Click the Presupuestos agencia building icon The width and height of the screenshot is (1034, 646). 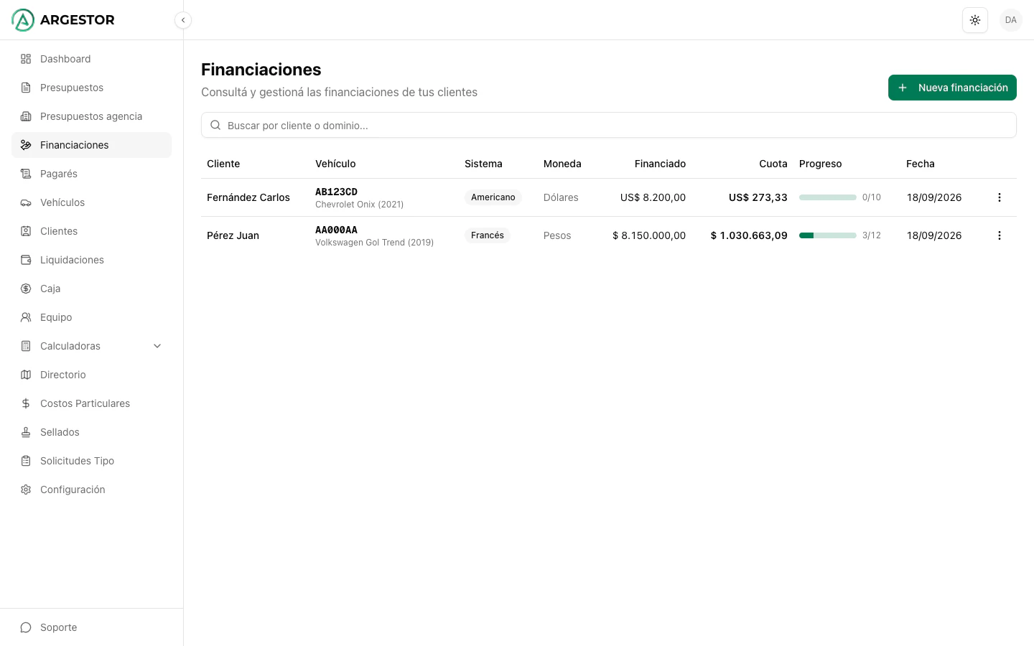point(26,116)
